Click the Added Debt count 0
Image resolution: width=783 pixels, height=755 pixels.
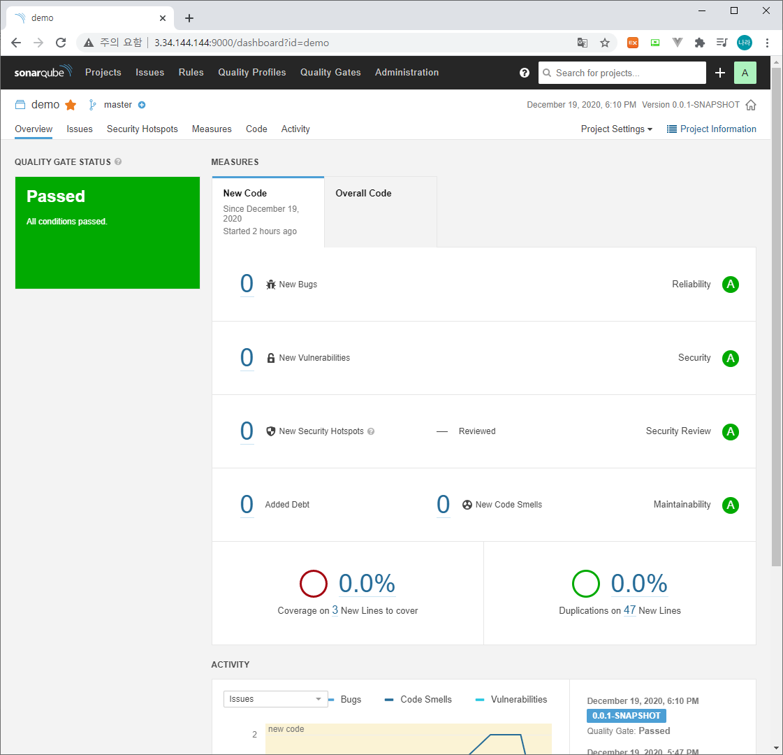coord(247,505)
